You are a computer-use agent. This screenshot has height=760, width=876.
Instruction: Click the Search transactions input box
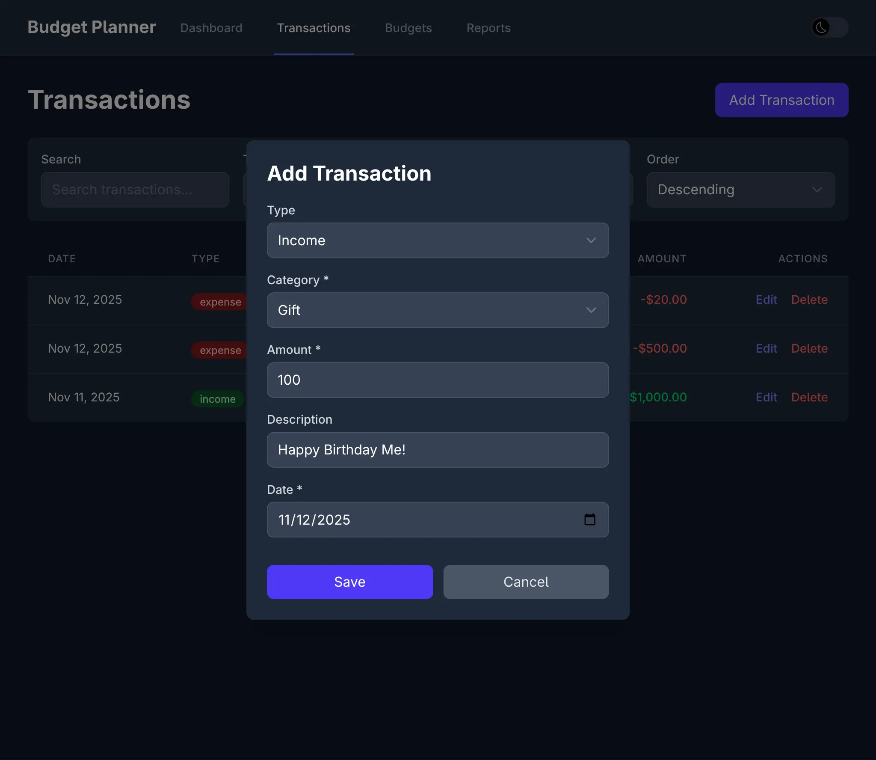coord(135,190)
